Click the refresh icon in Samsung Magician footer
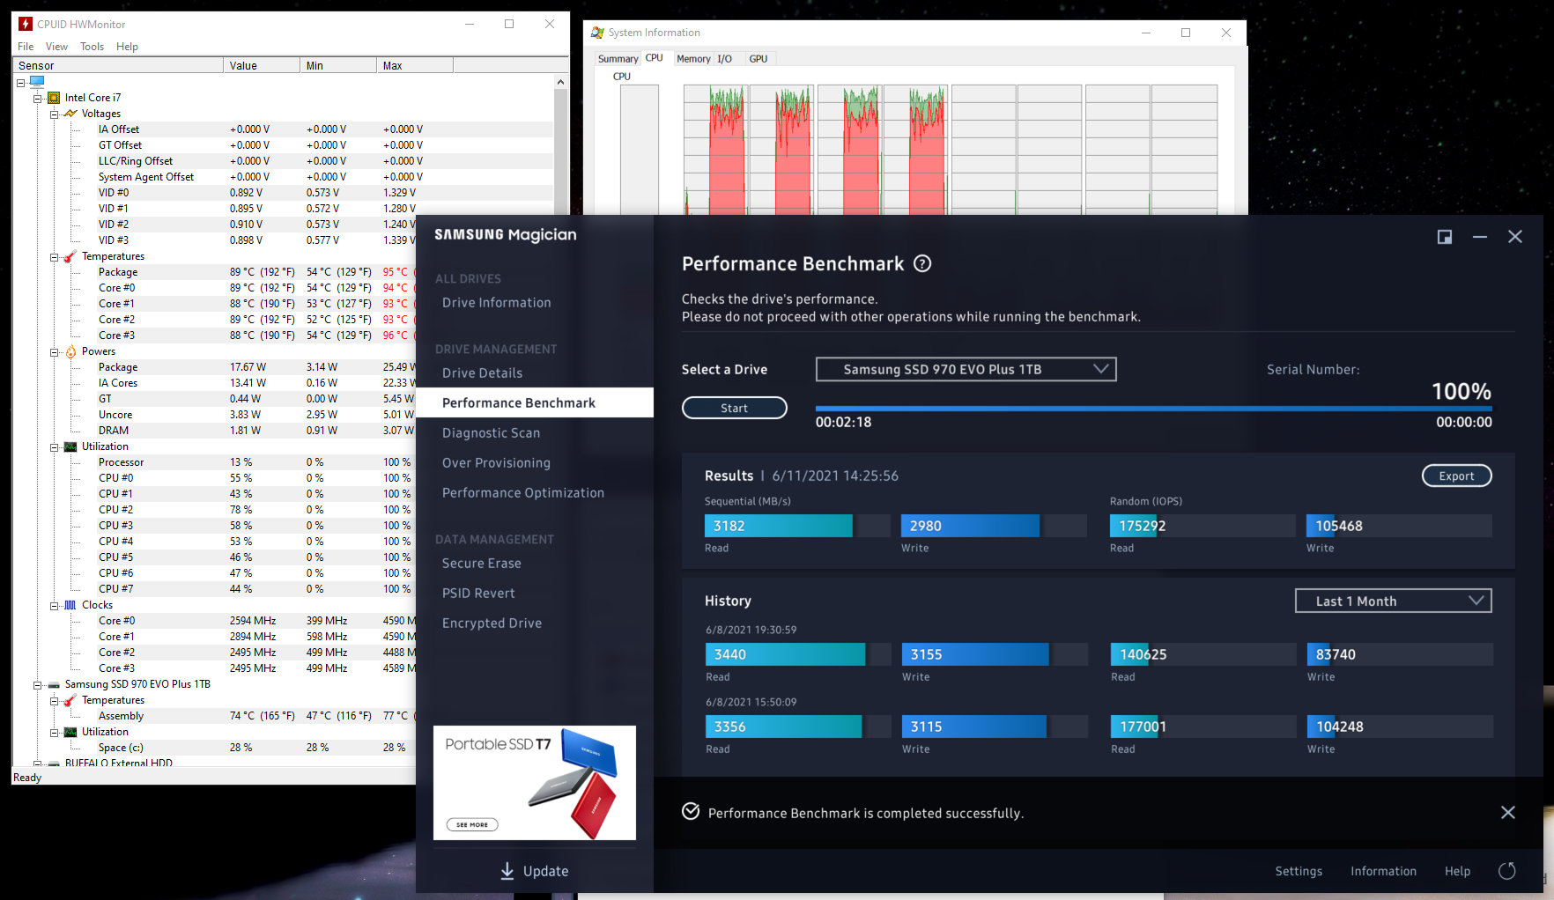This screenshot has width=1554, height=900. (x=1507, y=871)
